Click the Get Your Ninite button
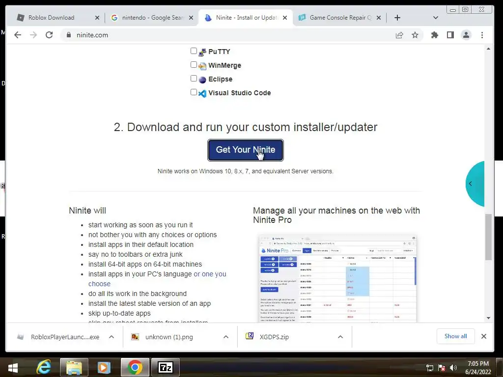The width and height of the screenshot is (503, 377). click(x=246, y=150)
